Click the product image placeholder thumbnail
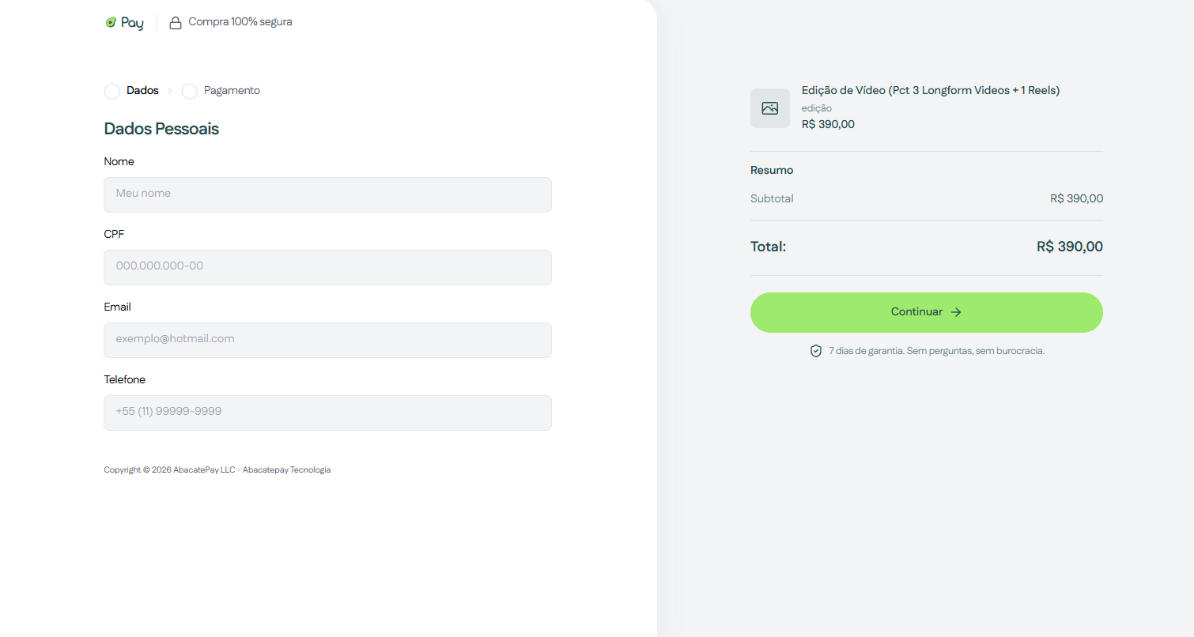1194x637 pixels. click(770, 108)
